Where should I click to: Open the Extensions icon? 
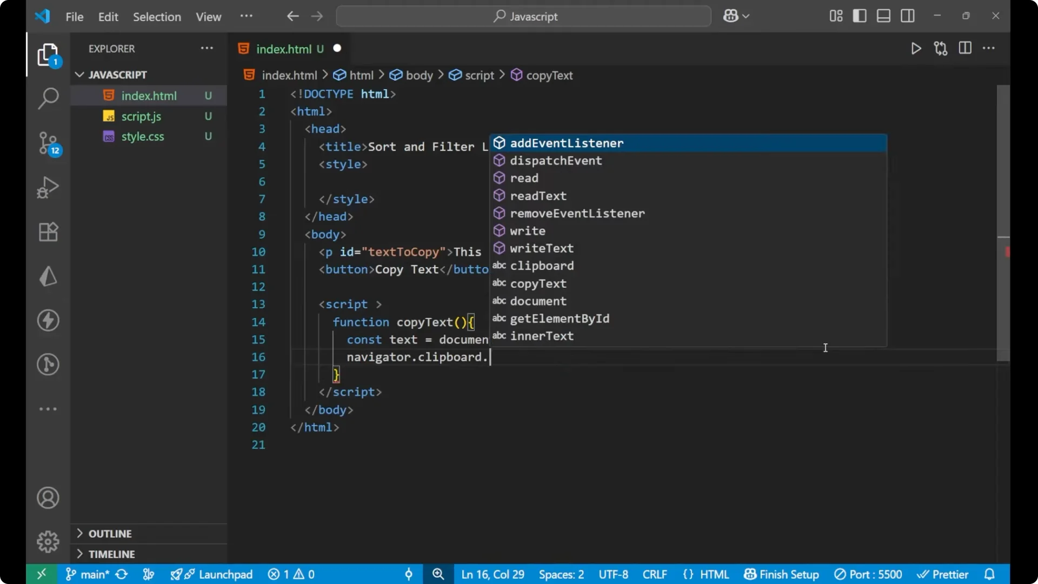[48, 231]
